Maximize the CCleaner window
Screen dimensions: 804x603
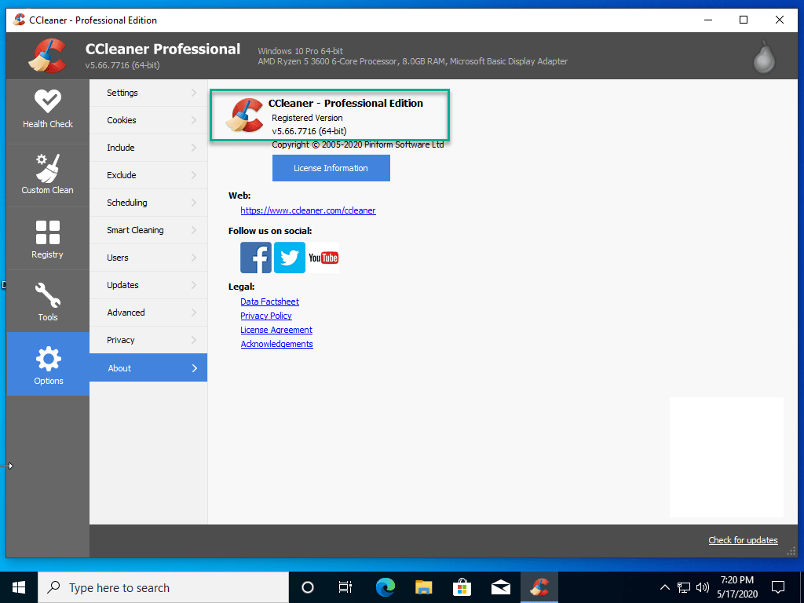[x=744, y=20]
